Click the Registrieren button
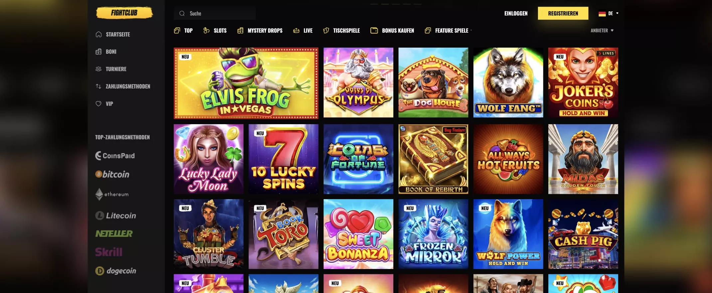 tap(563, 13)
